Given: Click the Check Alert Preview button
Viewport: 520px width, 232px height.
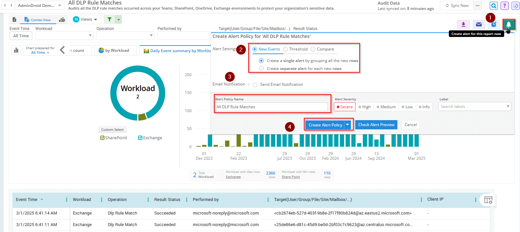Looking at the screenshot, I should click(376, 125).
